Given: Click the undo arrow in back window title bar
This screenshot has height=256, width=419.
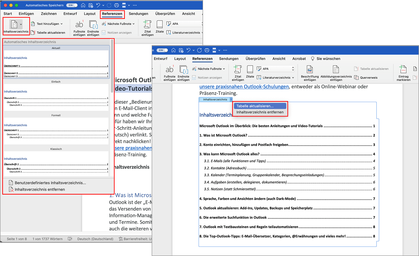Looking at the screenshot, I should pos(98,5).
